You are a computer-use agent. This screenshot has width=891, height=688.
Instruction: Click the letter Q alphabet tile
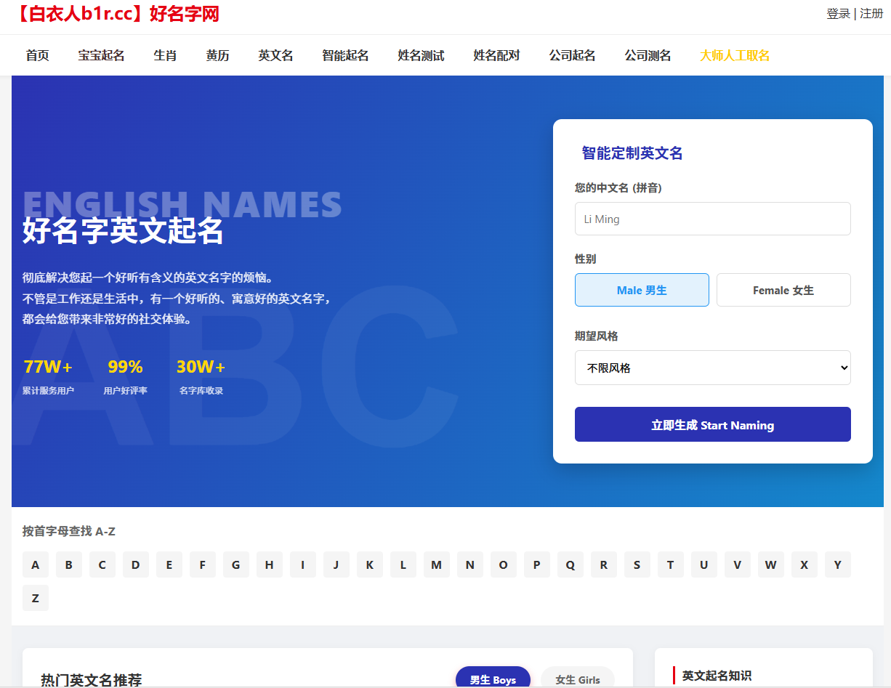(570, 564)
